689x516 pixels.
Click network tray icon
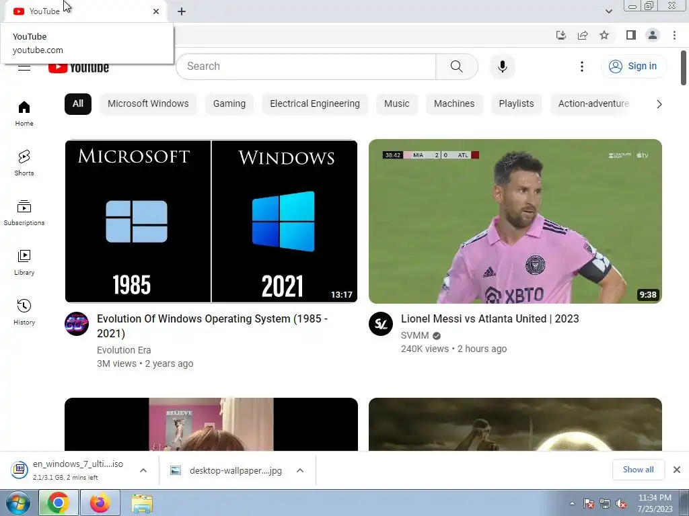[x=605, y=503]
